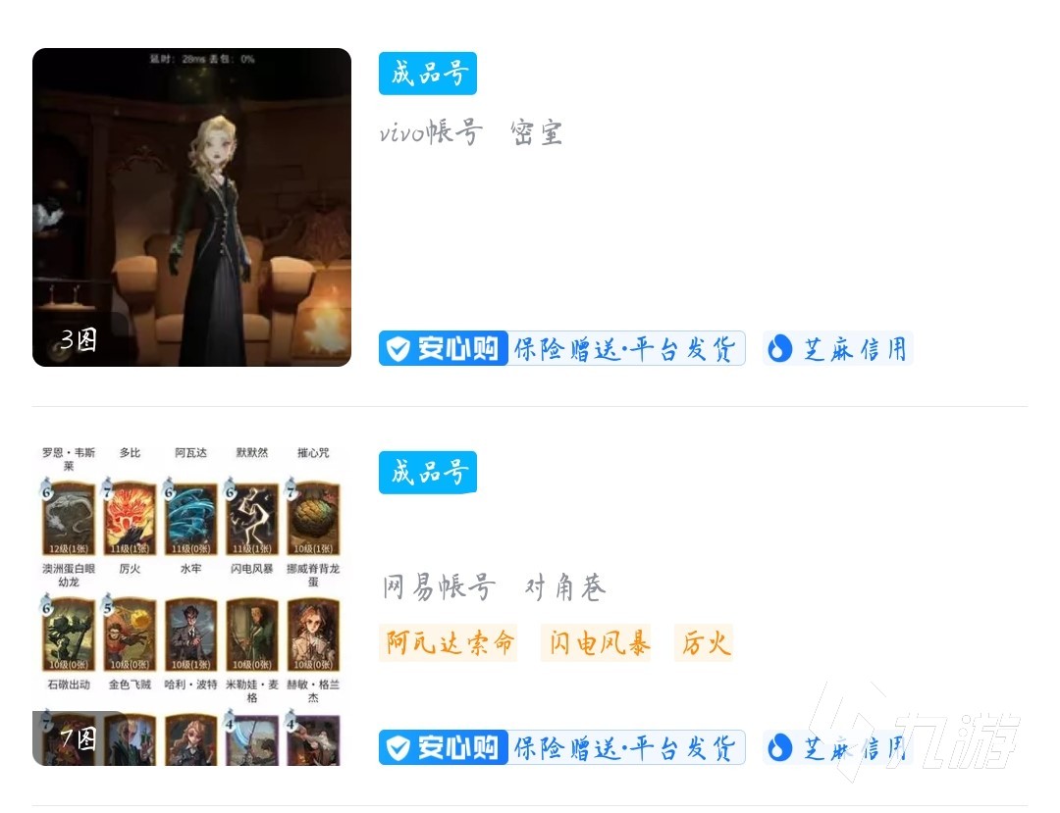The image size is (1060, 813).
Task: Select the 阿瓦达索命 orange tag
Action: tap(449, 642)
